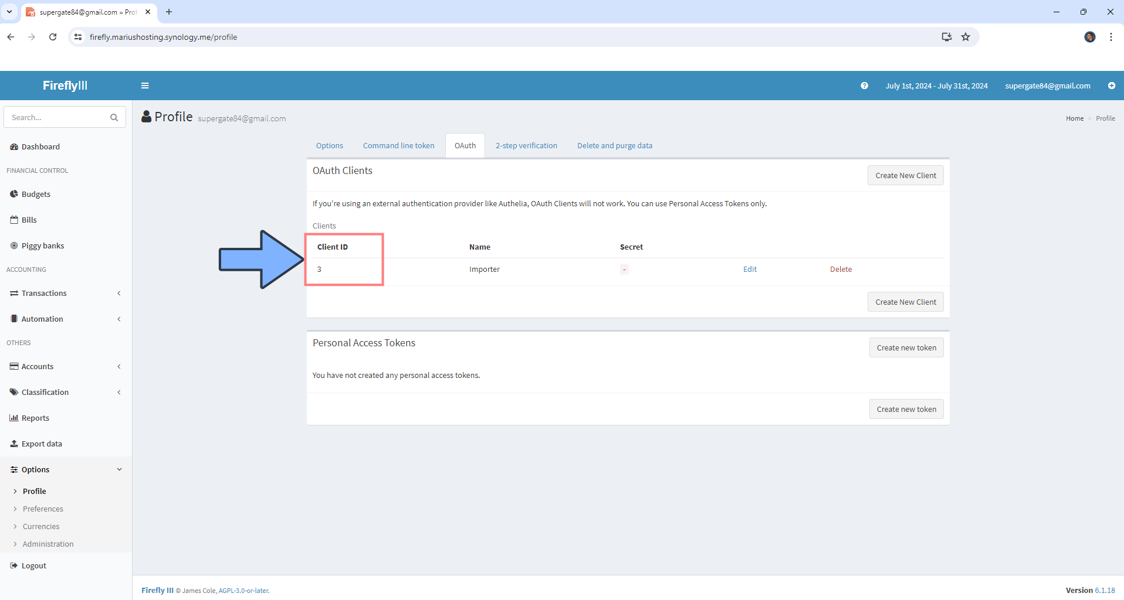Image resolution: width=1124 pixels, height=600 pixels.
Task: Click the search magnifier icon
Action: tap(114, 118)
